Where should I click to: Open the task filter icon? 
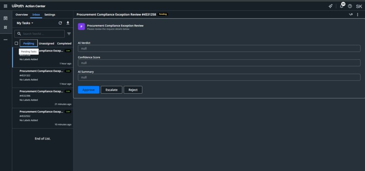[69, 34]
